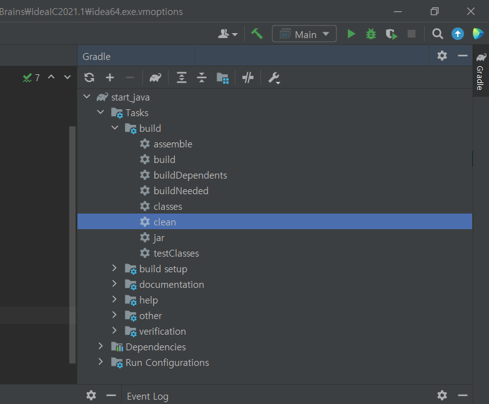
Task: Open the Main run configuration dropdown
Action: pyautogui.click(x=304, y=34)
